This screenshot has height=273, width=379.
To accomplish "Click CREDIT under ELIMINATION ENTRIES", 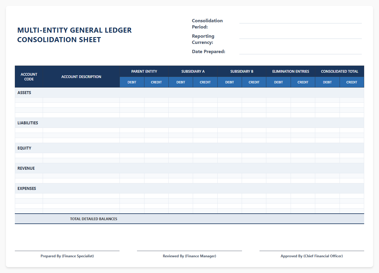I will [x=303, y=82].
